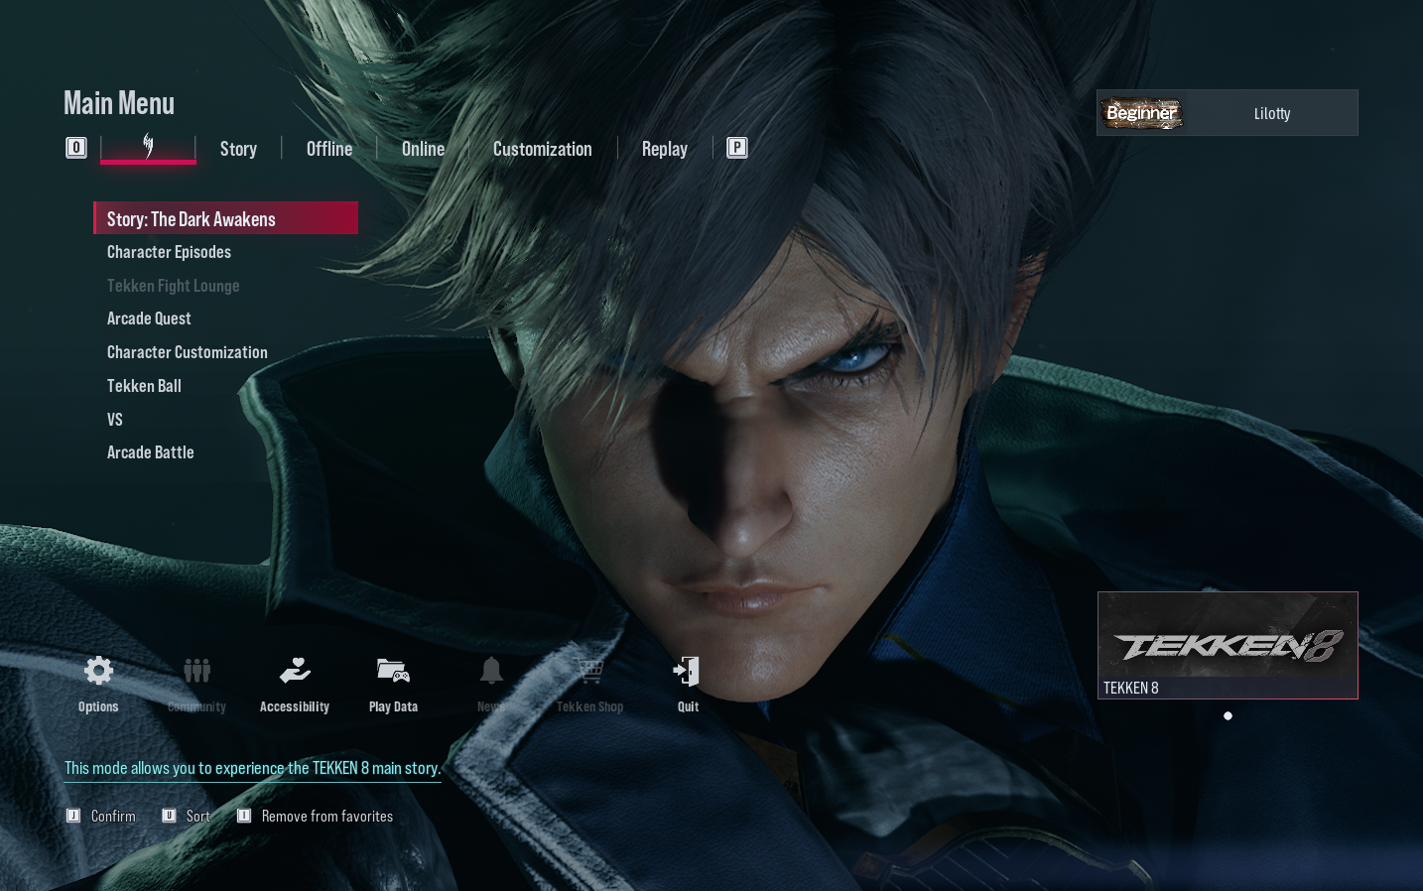
Task: Click the Quit exit-door icon
Action: click(688, 672)
